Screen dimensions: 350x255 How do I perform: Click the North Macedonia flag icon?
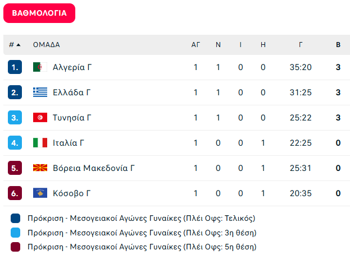click(40, 168)
